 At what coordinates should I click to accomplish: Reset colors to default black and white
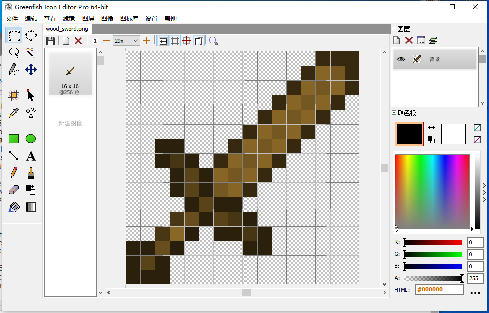click(431, 140)
